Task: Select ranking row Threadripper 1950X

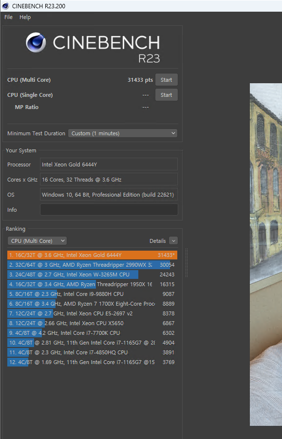Action: coord(92,284)
